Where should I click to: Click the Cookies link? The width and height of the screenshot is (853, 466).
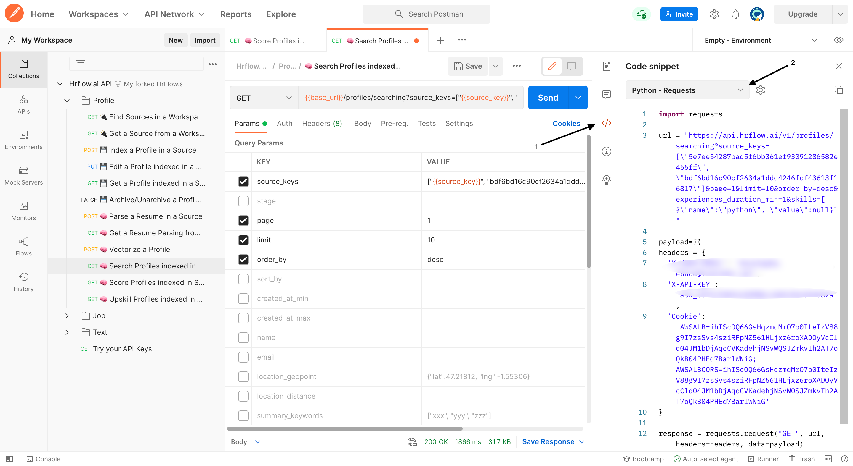coord(566,123)
